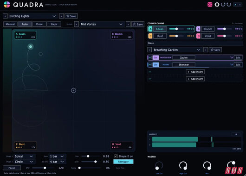This screenshot has width=246, height=176.
Task: Switch to Steps mode tab
Action: [54, 24]
